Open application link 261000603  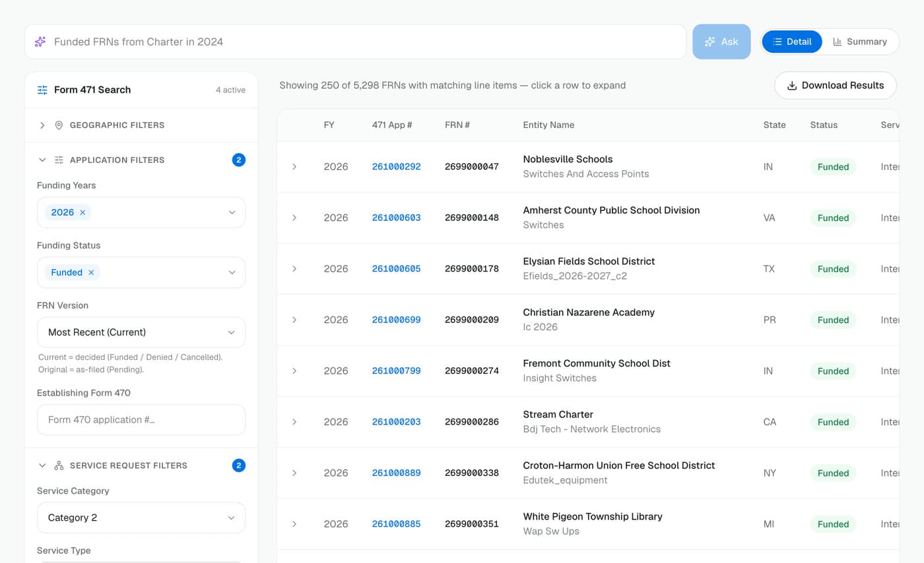tap(396, 218)
